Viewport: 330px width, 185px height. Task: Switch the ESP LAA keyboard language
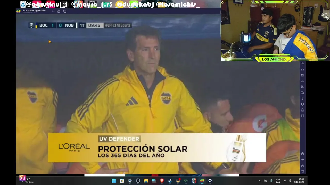click(x=278, y=181)
